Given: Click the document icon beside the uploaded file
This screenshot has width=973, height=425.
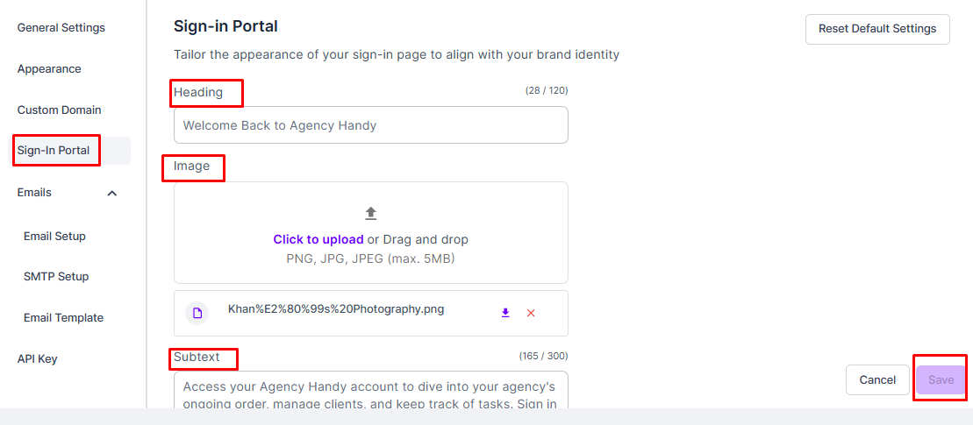Looking at the screenshot, I should [198, 313].
